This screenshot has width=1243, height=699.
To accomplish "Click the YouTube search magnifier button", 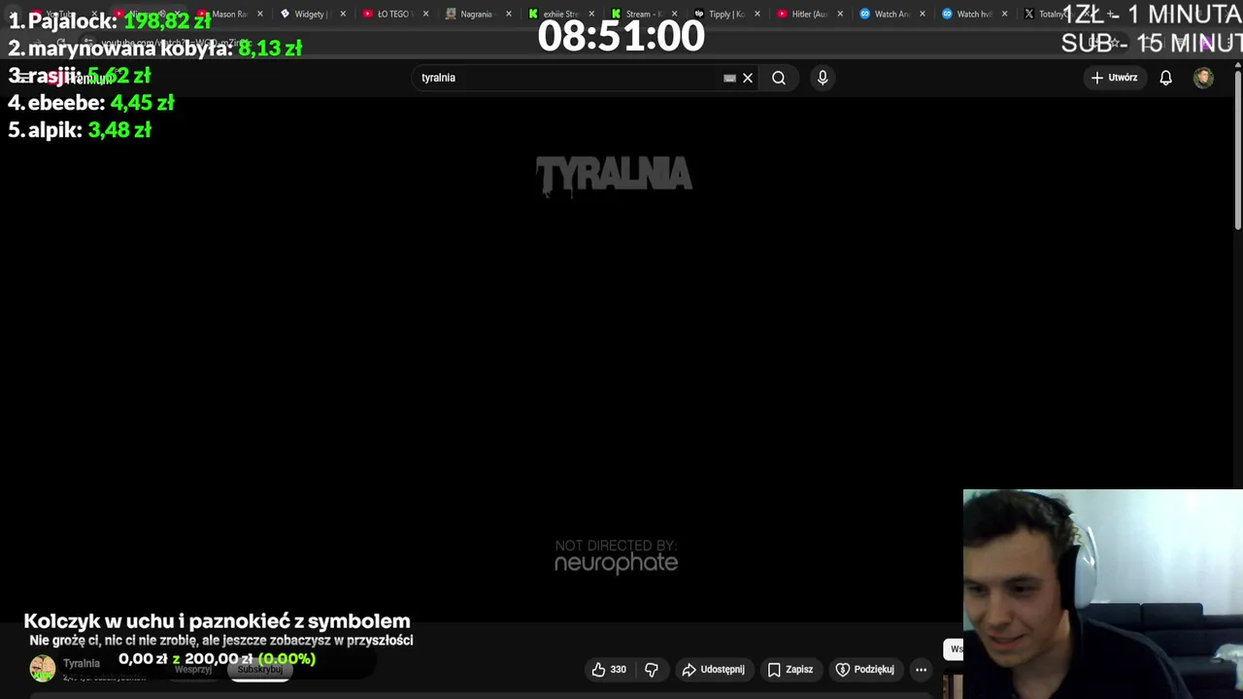I will click(779, 78).
